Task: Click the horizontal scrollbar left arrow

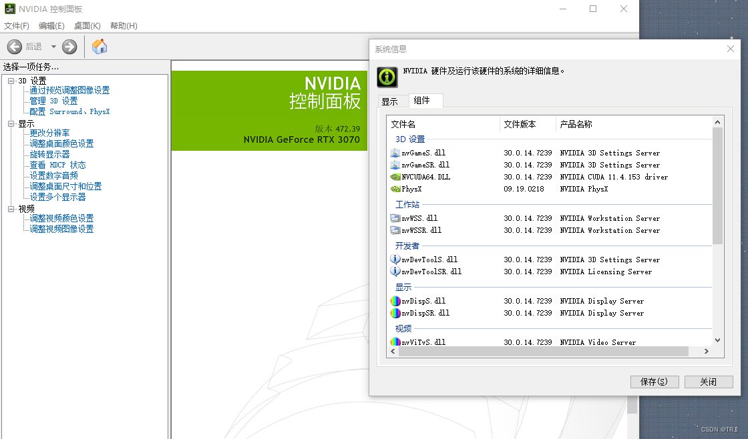Action: coord(393,352)
